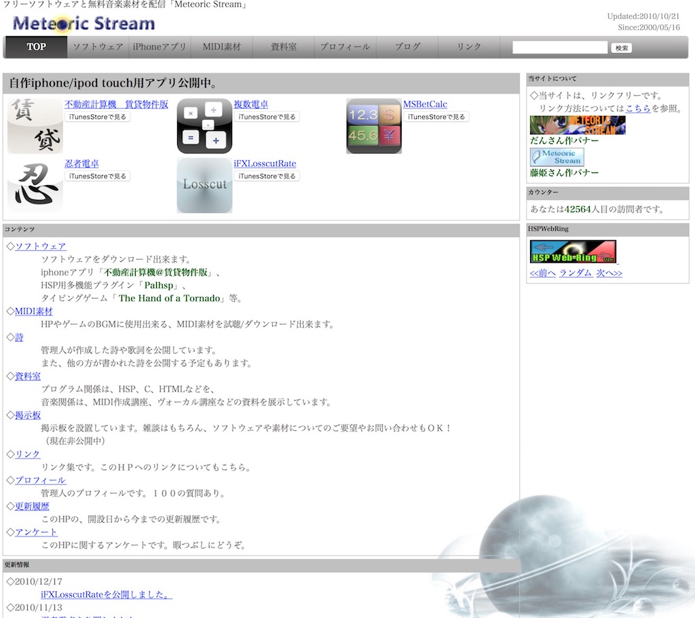Open the 資料室 contents link

pyautogui.click(x=27, y=376)
